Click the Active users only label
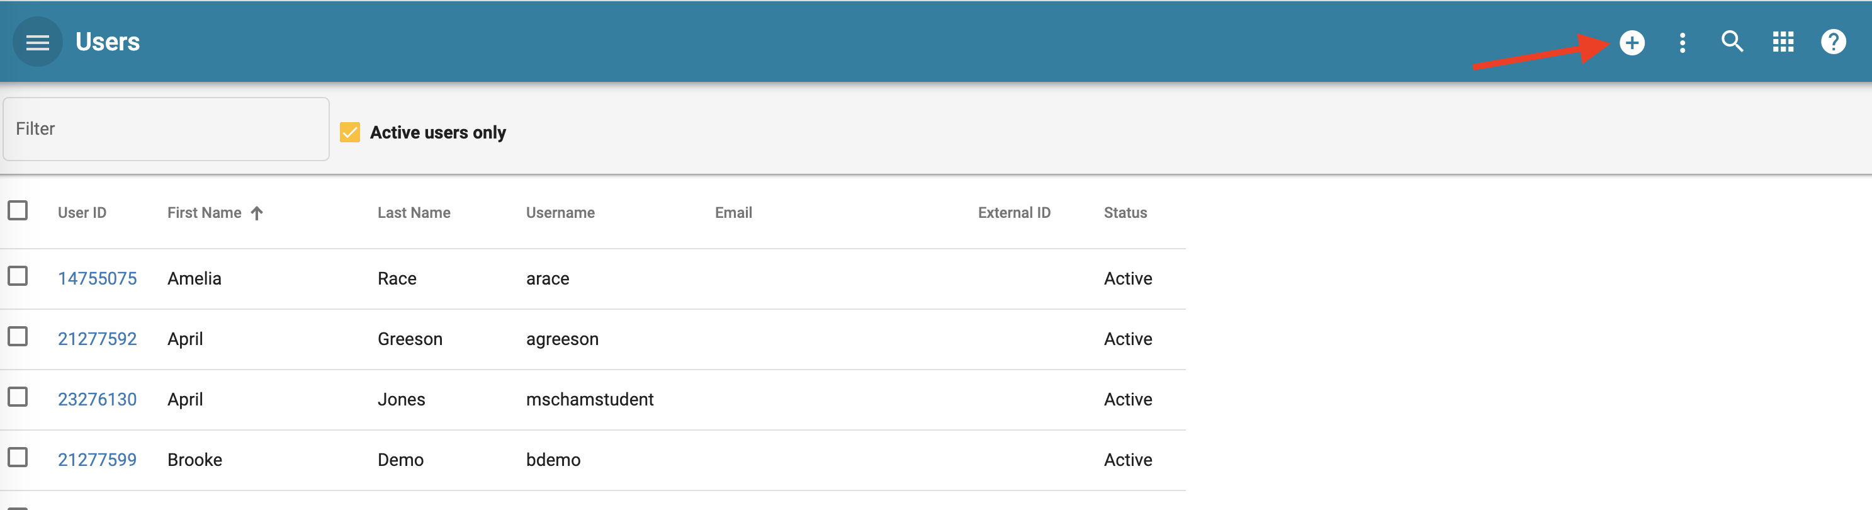 [437, 132]
